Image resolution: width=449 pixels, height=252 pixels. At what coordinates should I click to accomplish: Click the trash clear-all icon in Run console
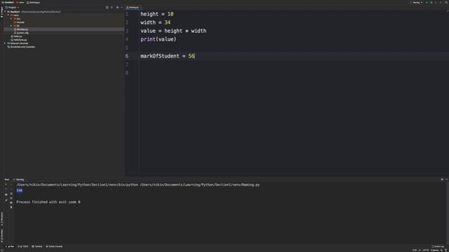[11, 207]
